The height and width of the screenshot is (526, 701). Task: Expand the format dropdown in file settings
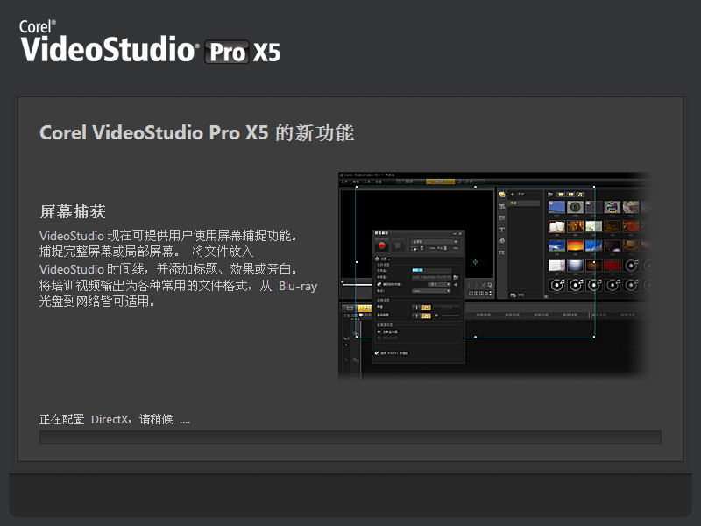[x=431, y=291]
